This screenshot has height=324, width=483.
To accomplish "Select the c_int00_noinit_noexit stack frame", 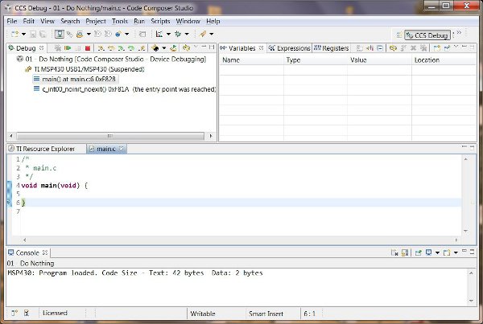I will [x=125, y=89].
